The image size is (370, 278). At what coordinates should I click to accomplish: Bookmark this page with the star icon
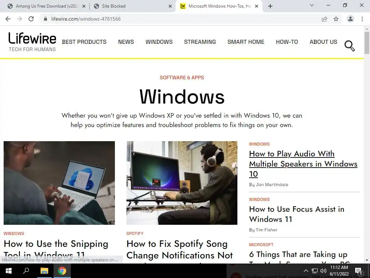[336, 19]
